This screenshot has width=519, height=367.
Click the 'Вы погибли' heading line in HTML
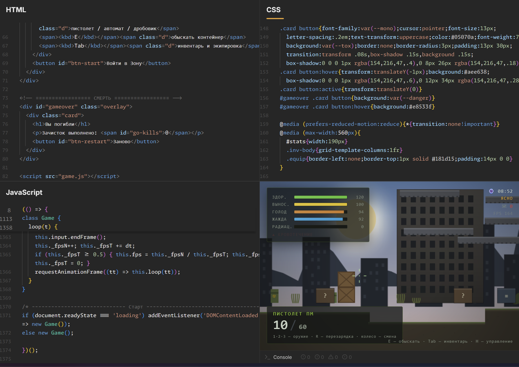(61, 124)
